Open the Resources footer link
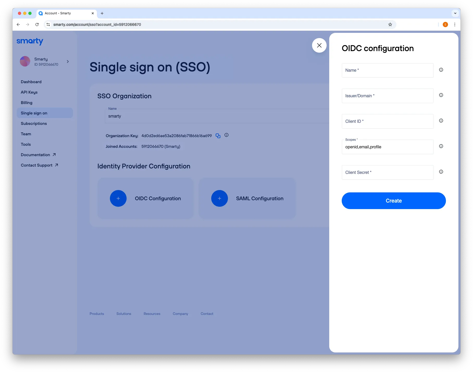473x372 pixels. [152, 314]
